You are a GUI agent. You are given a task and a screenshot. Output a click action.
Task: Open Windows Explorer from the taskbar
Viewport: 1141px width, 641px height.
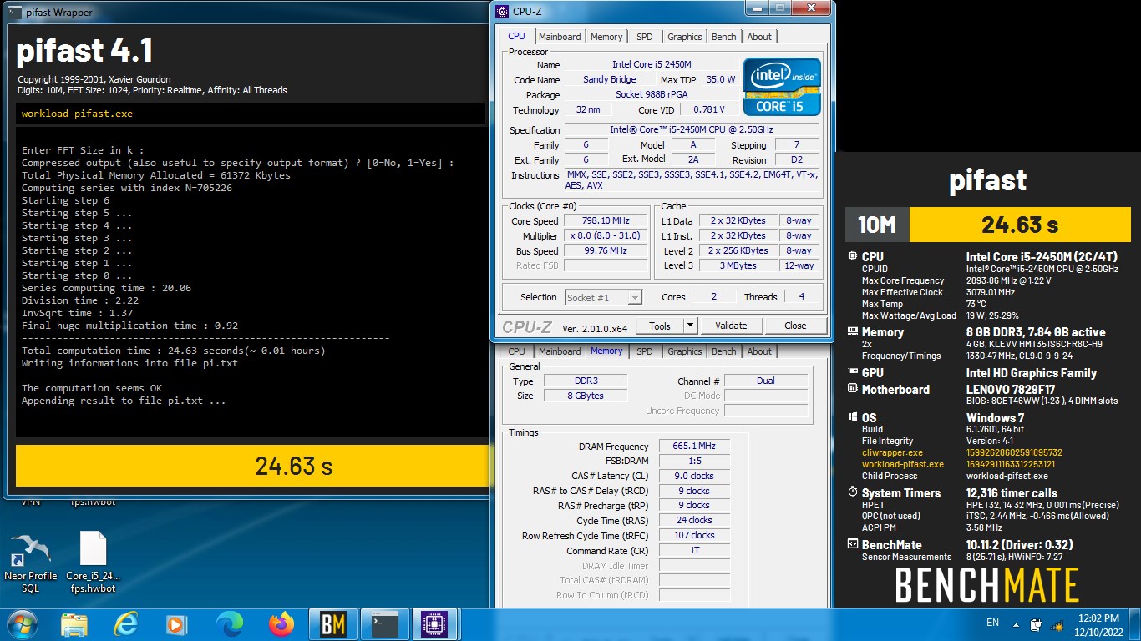pyautogui.click(x=75, y=624)
